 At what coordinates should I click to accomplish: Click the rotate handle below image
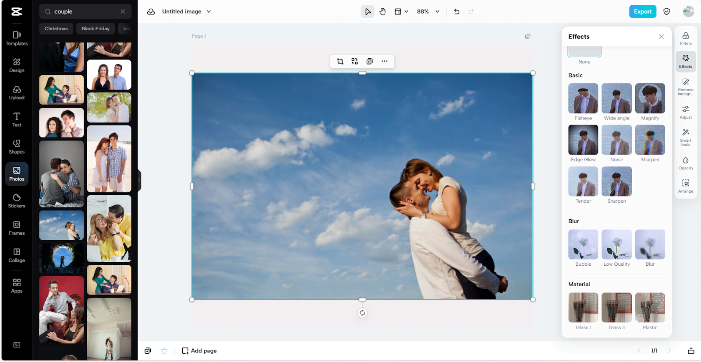[x=362, y=313]
